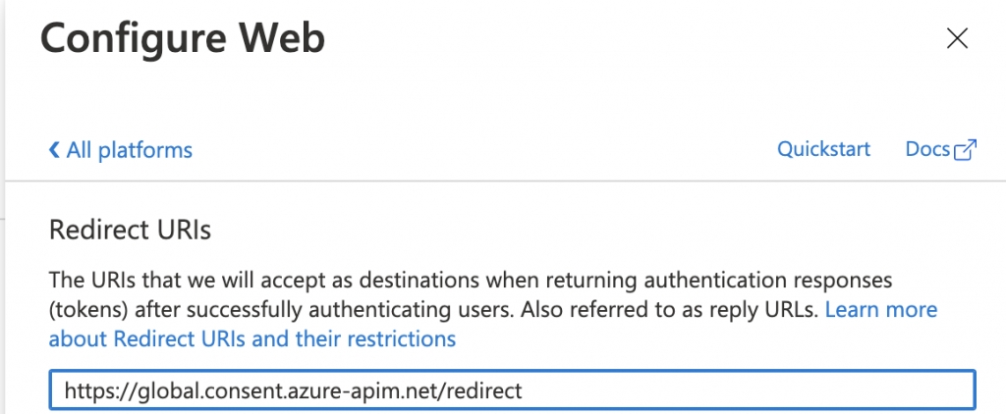Open 'about Redirect URIs and their restrictions' link
The height and width of the screenshot is (414, 1006).
(252, 338)
